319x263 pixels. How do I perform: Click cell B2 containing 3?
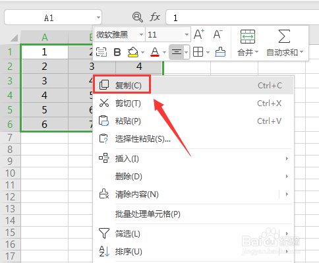[92, 67]
